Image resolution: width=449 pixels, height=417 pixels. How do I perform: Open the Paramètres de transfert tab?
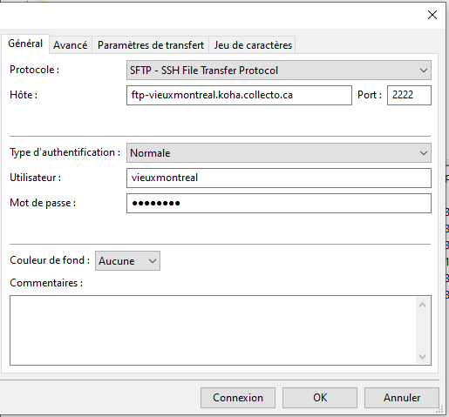click(151, 45)
